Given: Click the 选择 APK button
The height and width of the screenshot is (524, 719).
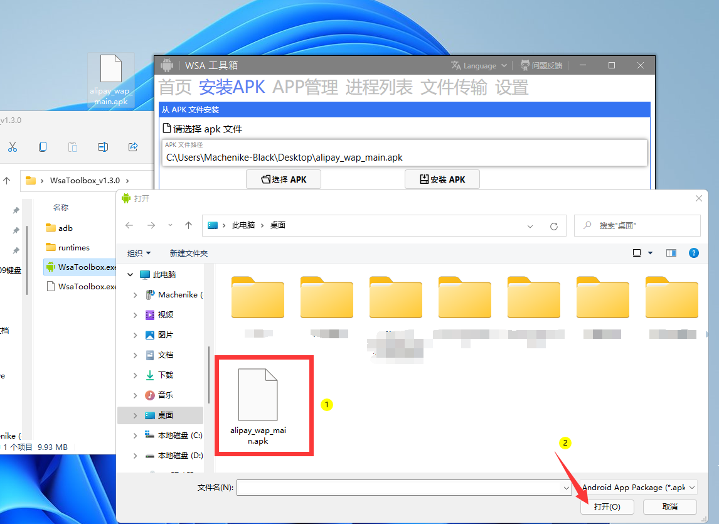Looking at the screenshot, I should (284, 179).
